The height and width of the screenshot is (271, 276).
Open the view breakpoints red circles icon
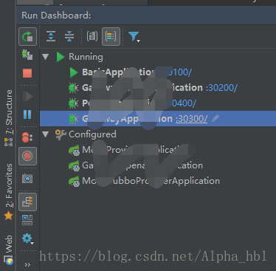click(x=27, y=137)
